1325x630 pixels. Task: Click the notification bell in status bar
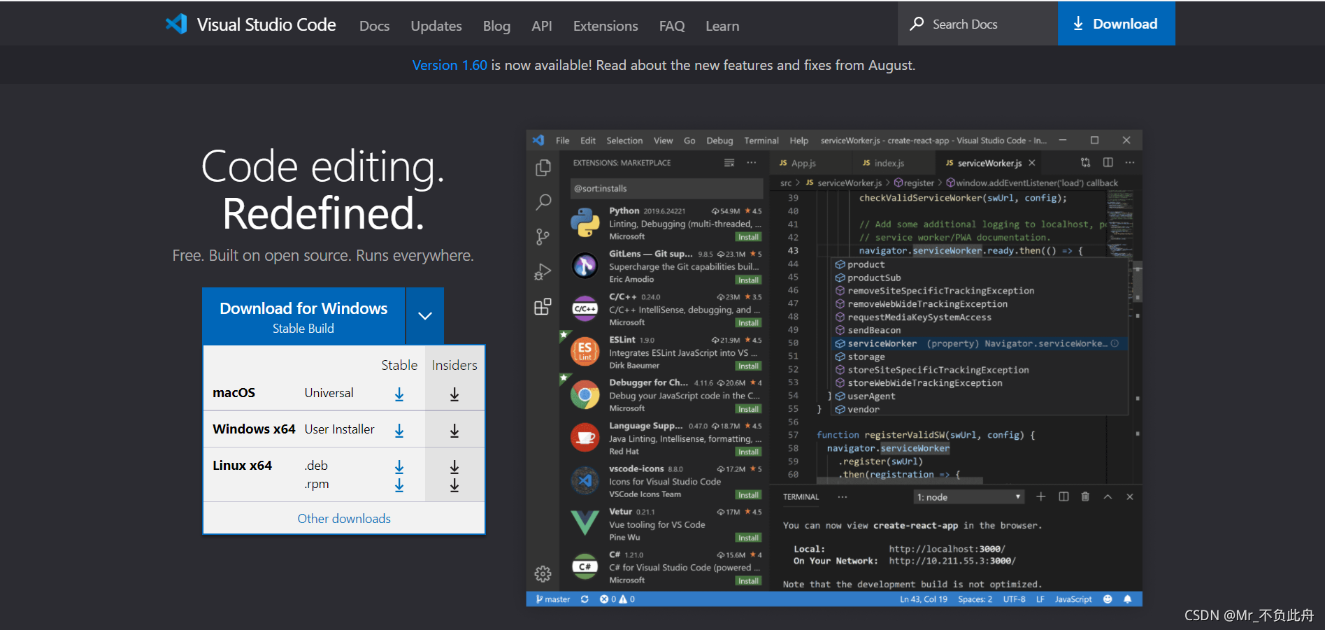click(x=1128, y=599)
